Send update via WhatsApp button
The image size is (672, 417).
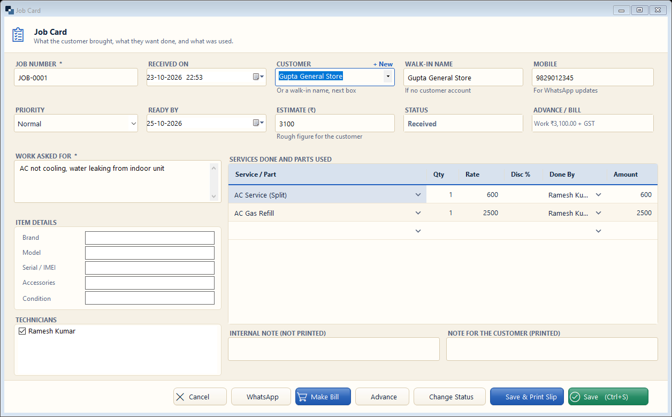(x=261, y=397)
